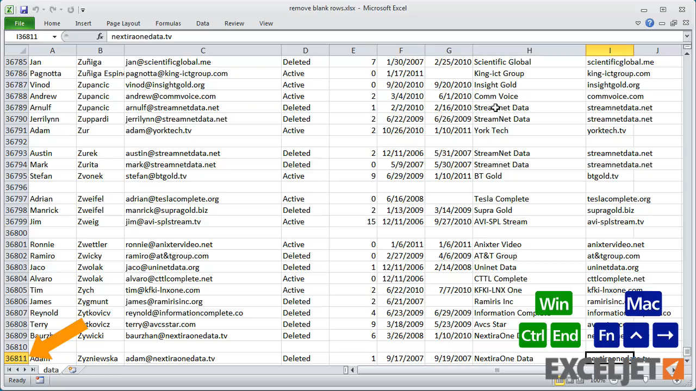Click cell containing jan@scientificglobal.me
This screenshot has width=696, height=391.
203,62
